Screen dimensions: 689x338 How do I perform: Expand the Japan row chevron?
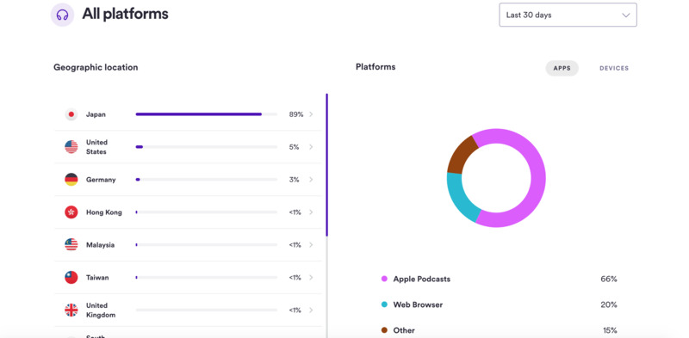click(311, 114)
